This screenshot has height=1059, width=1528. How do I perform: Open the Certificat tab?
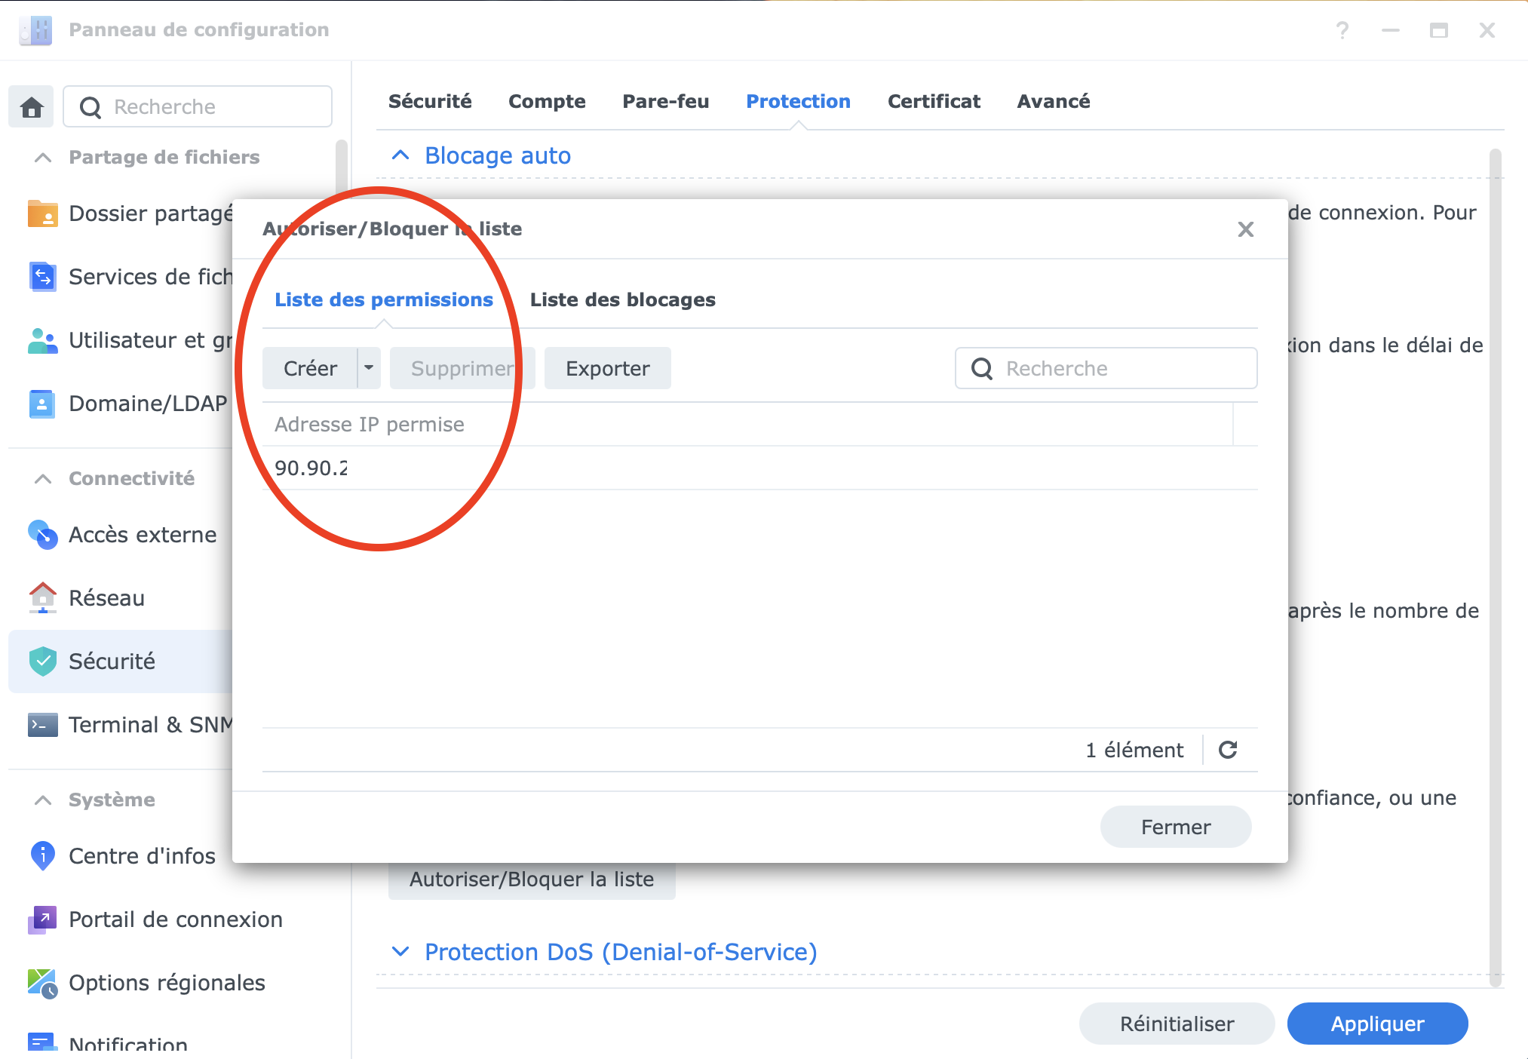[934, 101]
